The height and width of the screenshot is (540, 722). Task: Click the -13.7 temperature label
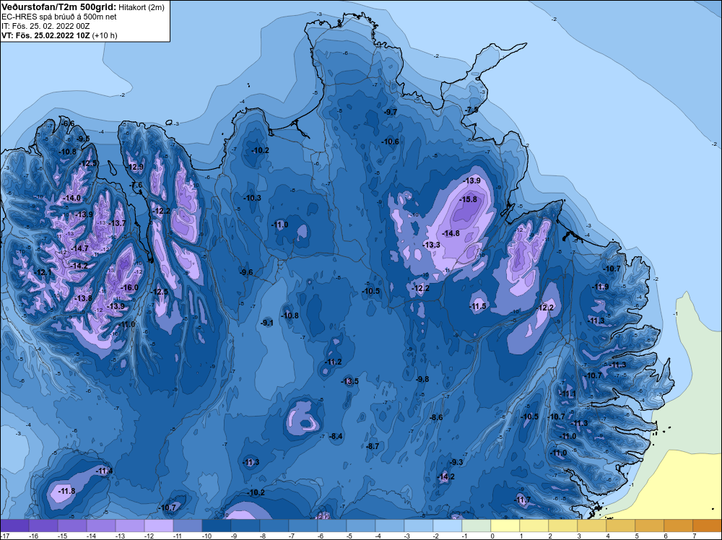117,223
